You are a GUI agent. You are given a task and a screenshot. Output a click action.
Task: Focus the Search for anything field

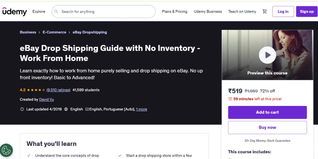(104, 12)
